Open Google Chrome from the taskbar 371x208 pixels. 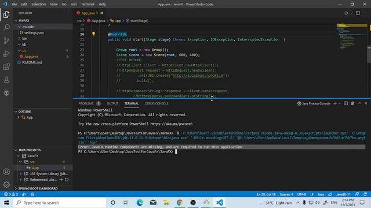[180, 202]
